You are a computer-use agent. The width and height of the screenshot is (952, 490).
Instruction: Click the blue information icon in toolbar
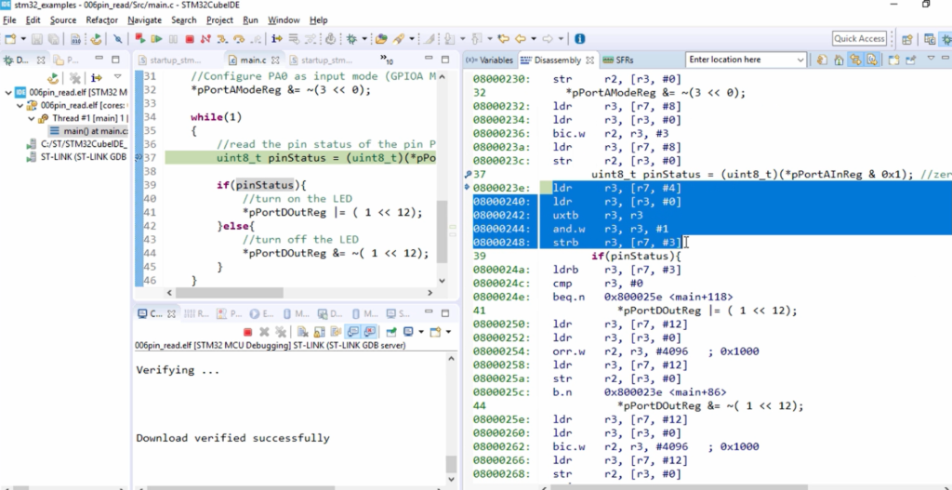[x=580, y=39]
